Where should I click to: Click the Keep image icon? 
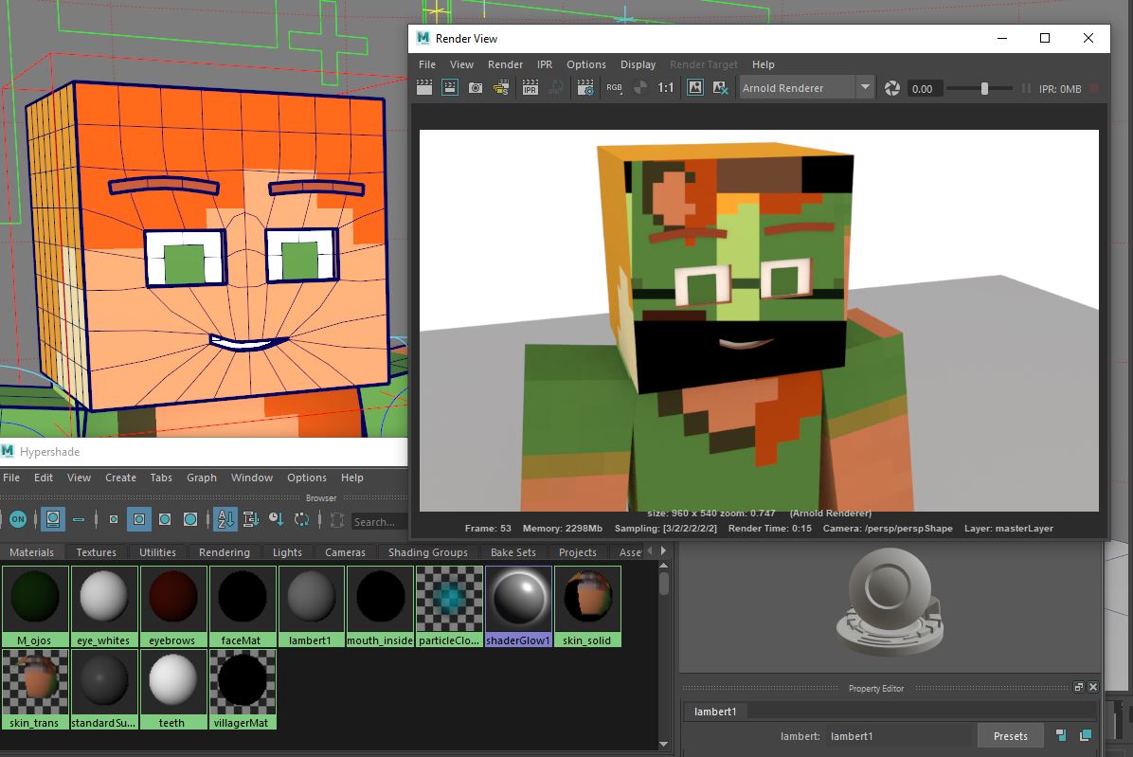[695, 88]
